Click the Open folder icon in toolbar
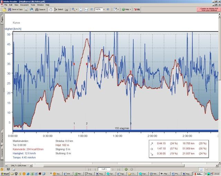The image size is (221, 176). click(x=4, y=10)
